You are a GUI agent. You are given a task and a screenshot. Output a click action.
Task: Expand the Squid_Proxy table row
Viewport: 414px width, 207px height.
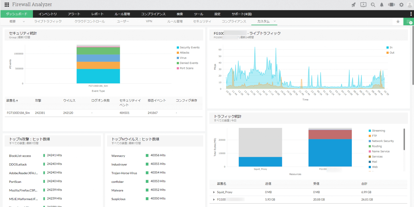coord(214,192)
